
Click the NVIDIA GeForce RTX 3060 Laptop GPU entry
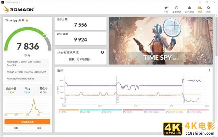coord(27,72)
